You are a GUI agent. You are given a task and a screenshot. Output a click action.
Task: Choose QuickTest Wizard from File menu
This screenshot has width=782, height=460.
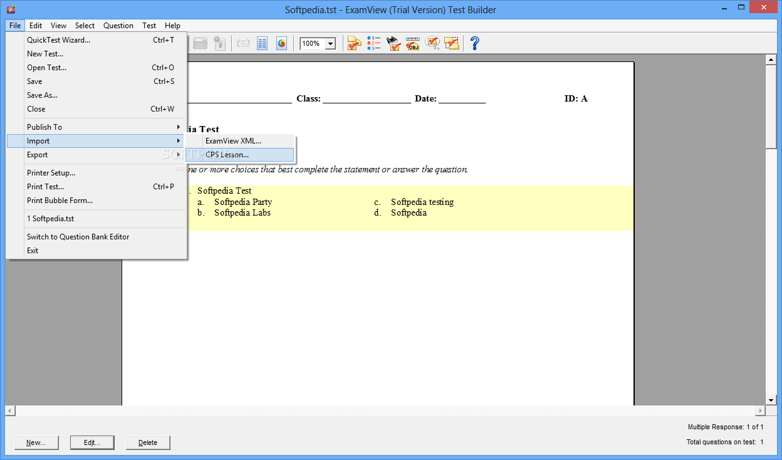pyautogui.click(x=96, y=40)
